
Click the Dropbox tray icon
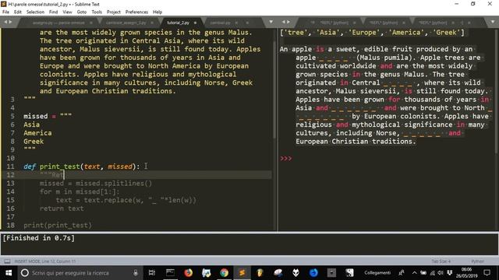tap(449, 273)
